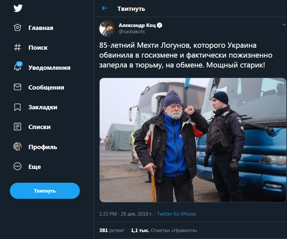
Task: View the list of 381 ретвит
Action: tap(112, 230)
